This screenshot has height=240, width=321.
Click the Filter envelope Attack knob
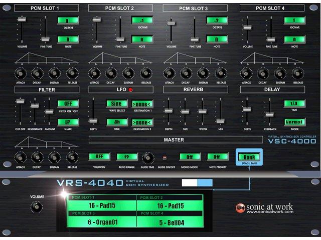tap(21, 158)
